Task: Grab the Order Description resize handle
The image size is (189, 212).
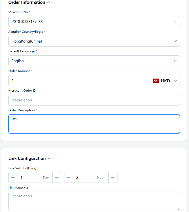Action: pos(178,132)
